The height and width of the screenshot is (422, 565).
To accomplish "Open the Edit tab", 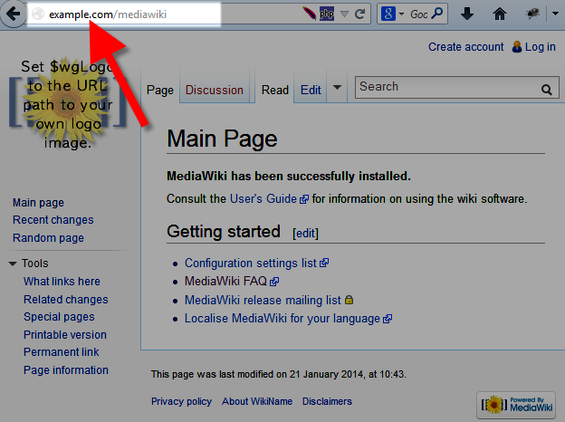I will coord(311,90).
